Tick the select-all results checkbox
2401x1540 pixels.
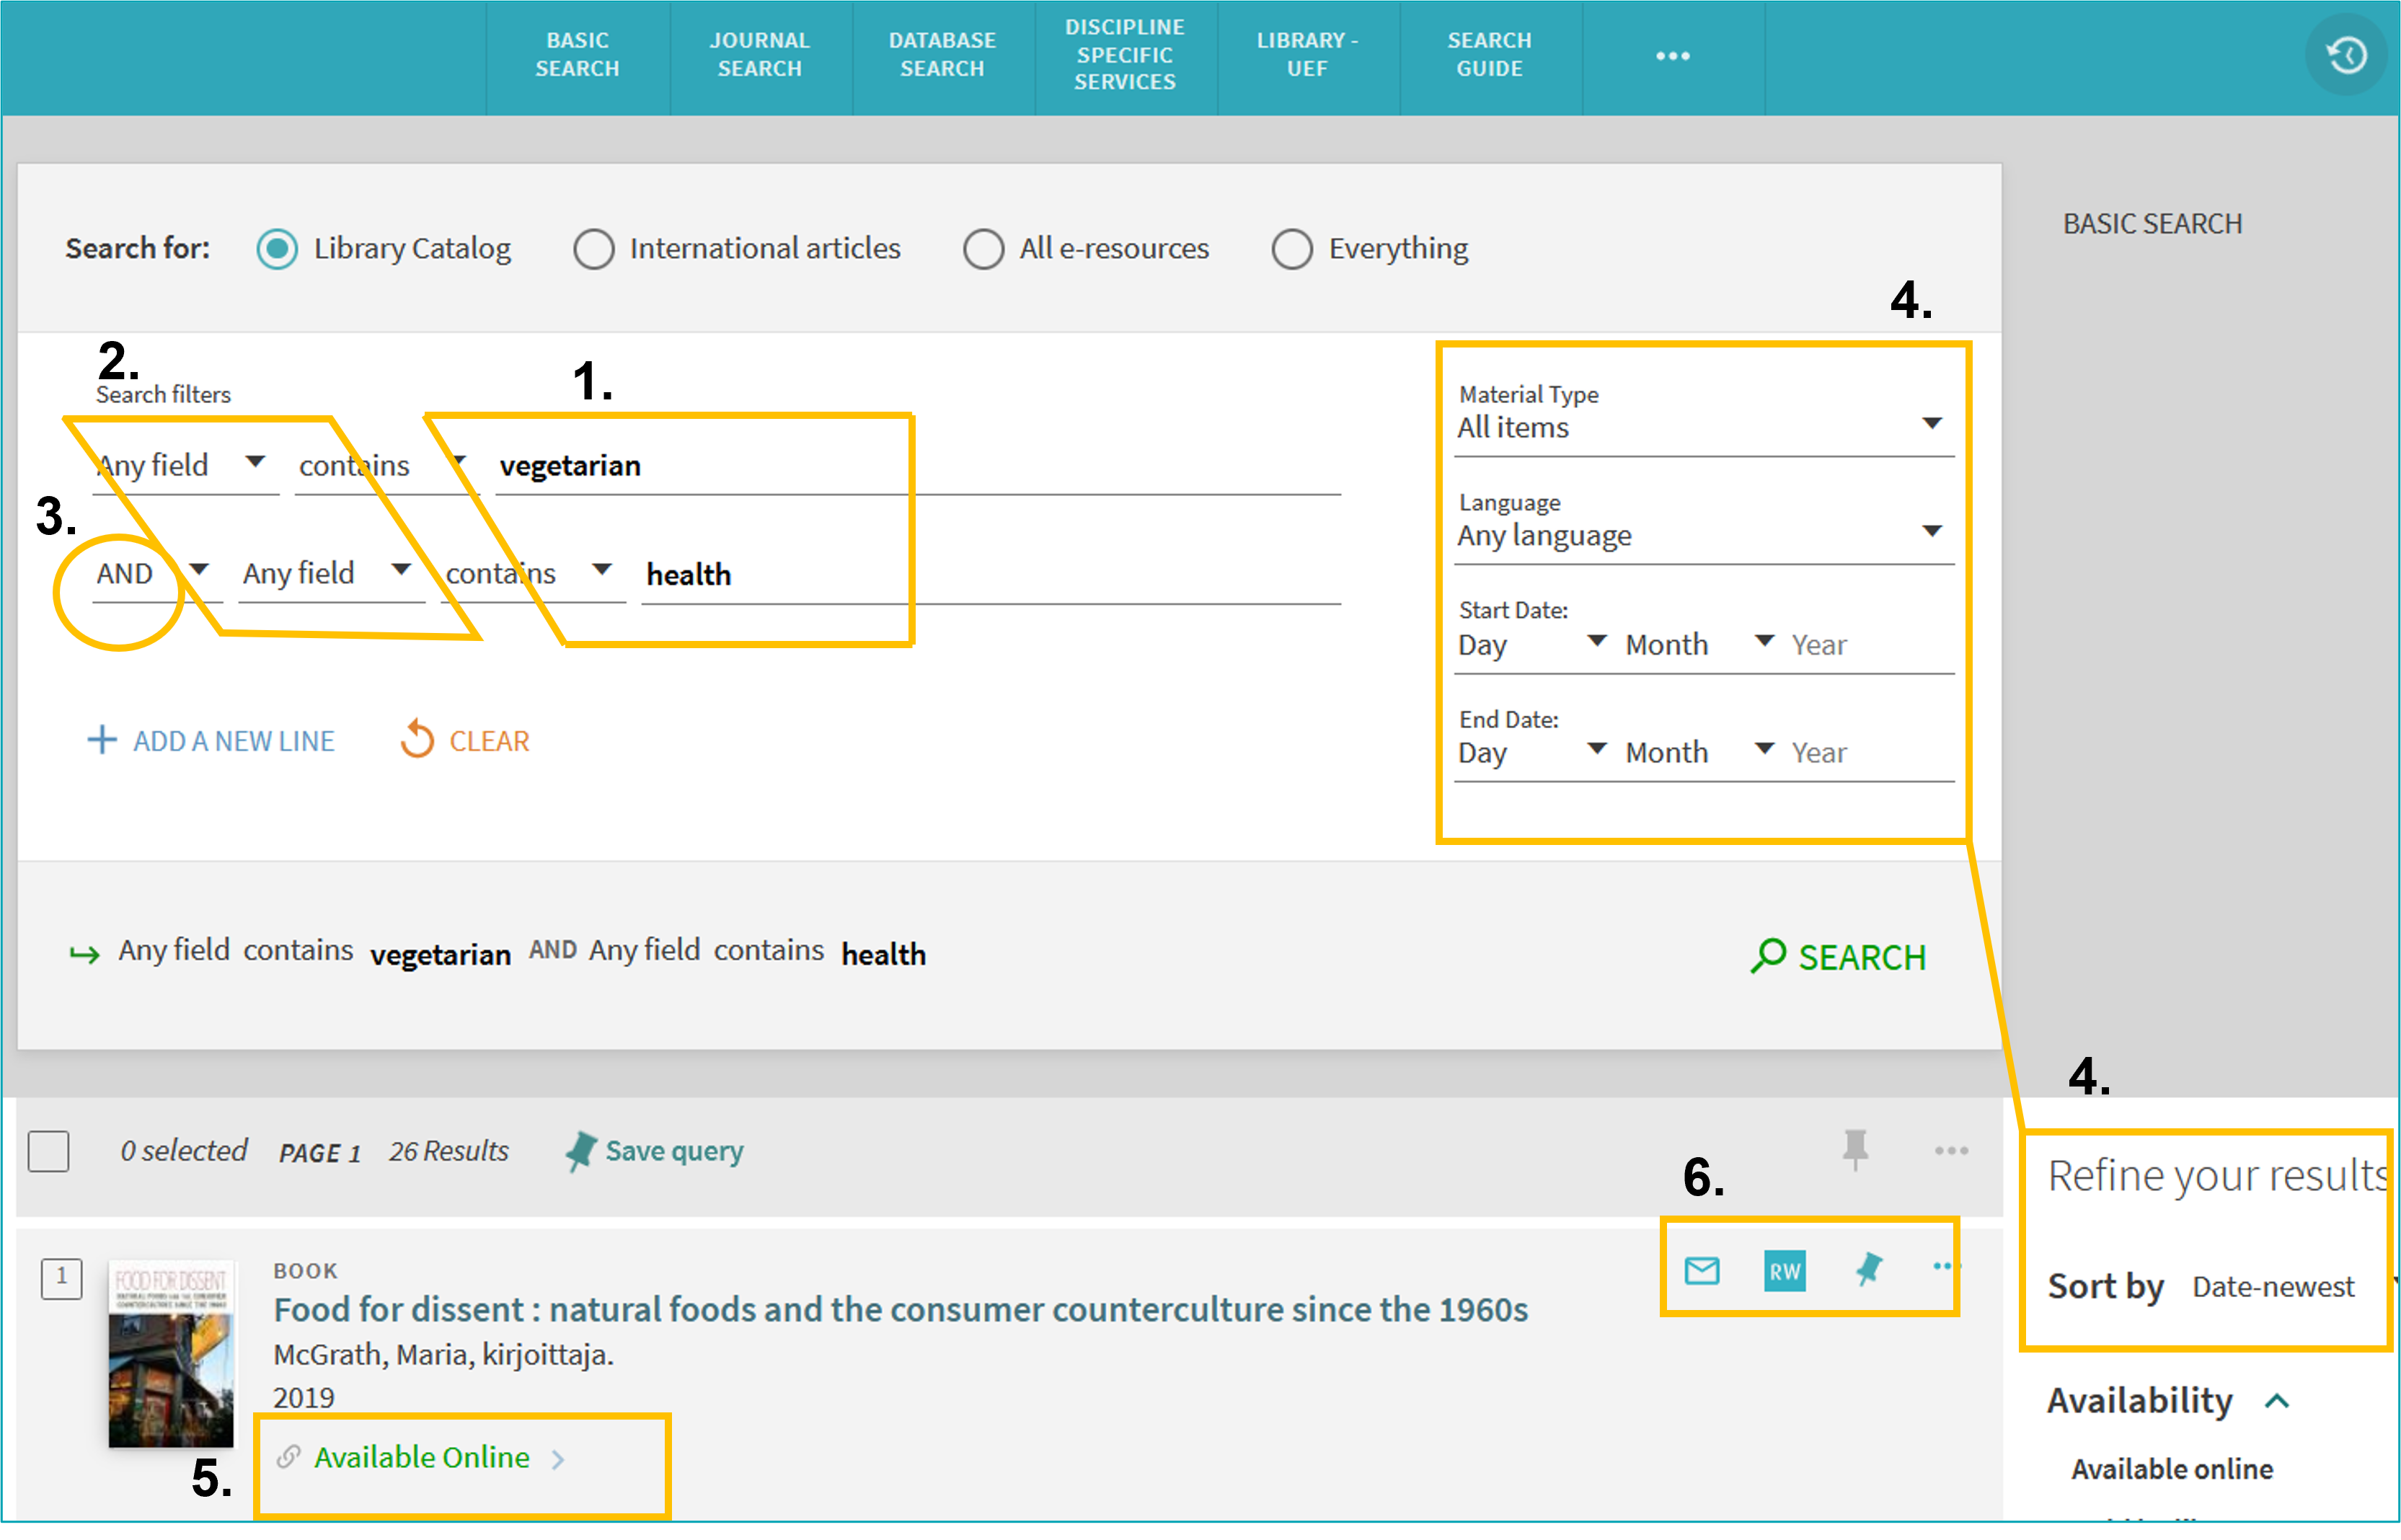[x=49, y=1151]
